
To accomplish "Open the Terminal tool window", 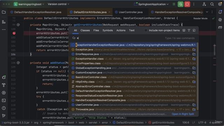I will (x=4, y=100).
